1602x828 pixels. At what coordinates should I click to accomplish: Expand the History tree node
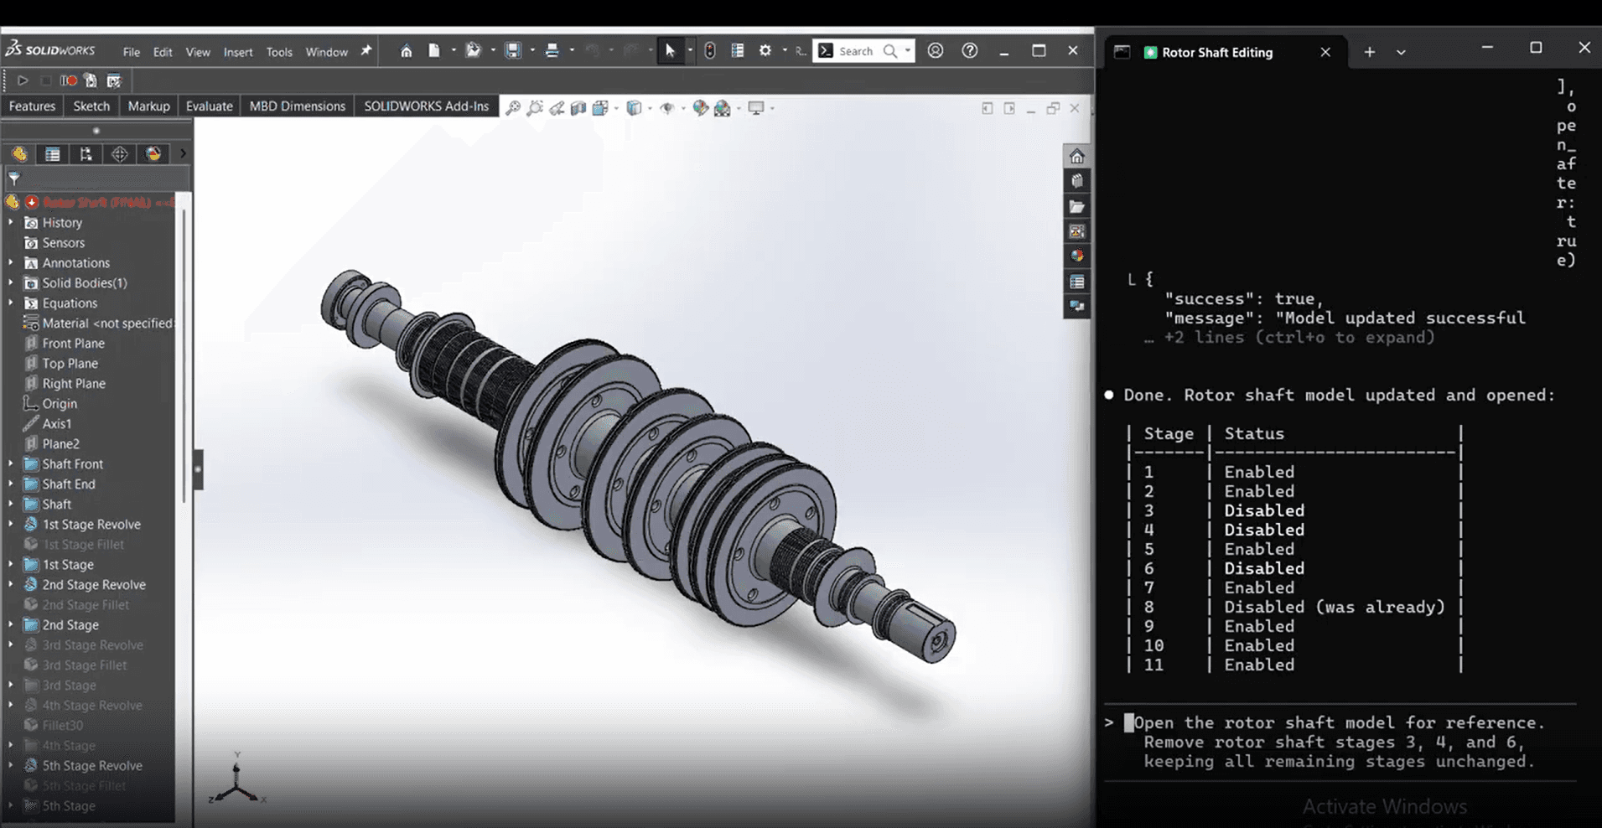11,223
